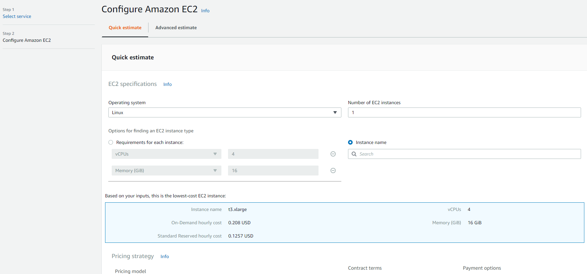
Task: Click the Memory value field showing 16
Action: [273, 171]
